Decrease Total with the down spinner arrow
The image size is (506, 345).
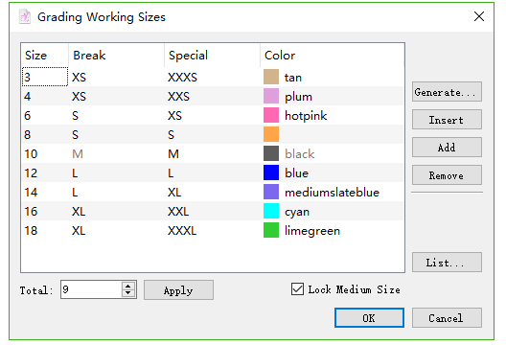coord(128,293)
